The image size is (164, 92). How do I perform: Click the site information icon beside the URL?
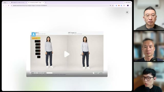click(12, 6)
